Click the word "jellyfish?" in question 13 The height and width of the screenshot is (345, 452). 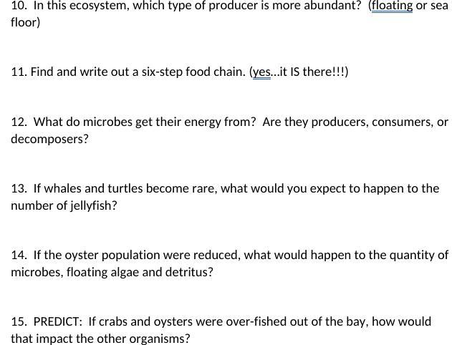coord(93,206)
